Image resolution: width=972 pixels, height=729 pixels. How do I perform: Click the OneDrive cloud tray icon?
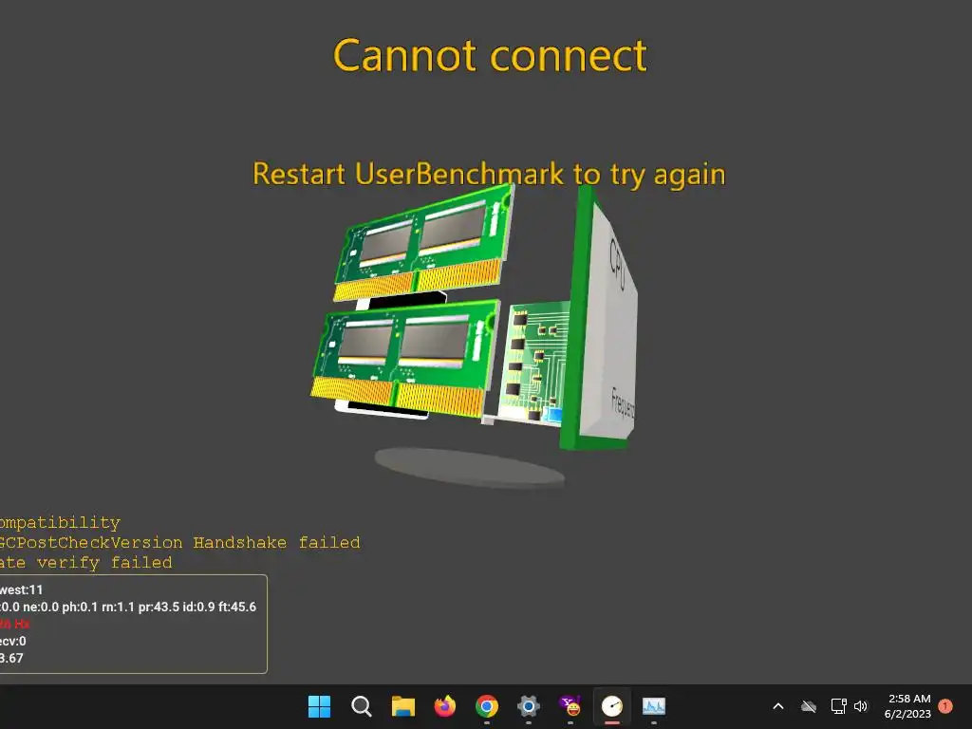(809, 706)
